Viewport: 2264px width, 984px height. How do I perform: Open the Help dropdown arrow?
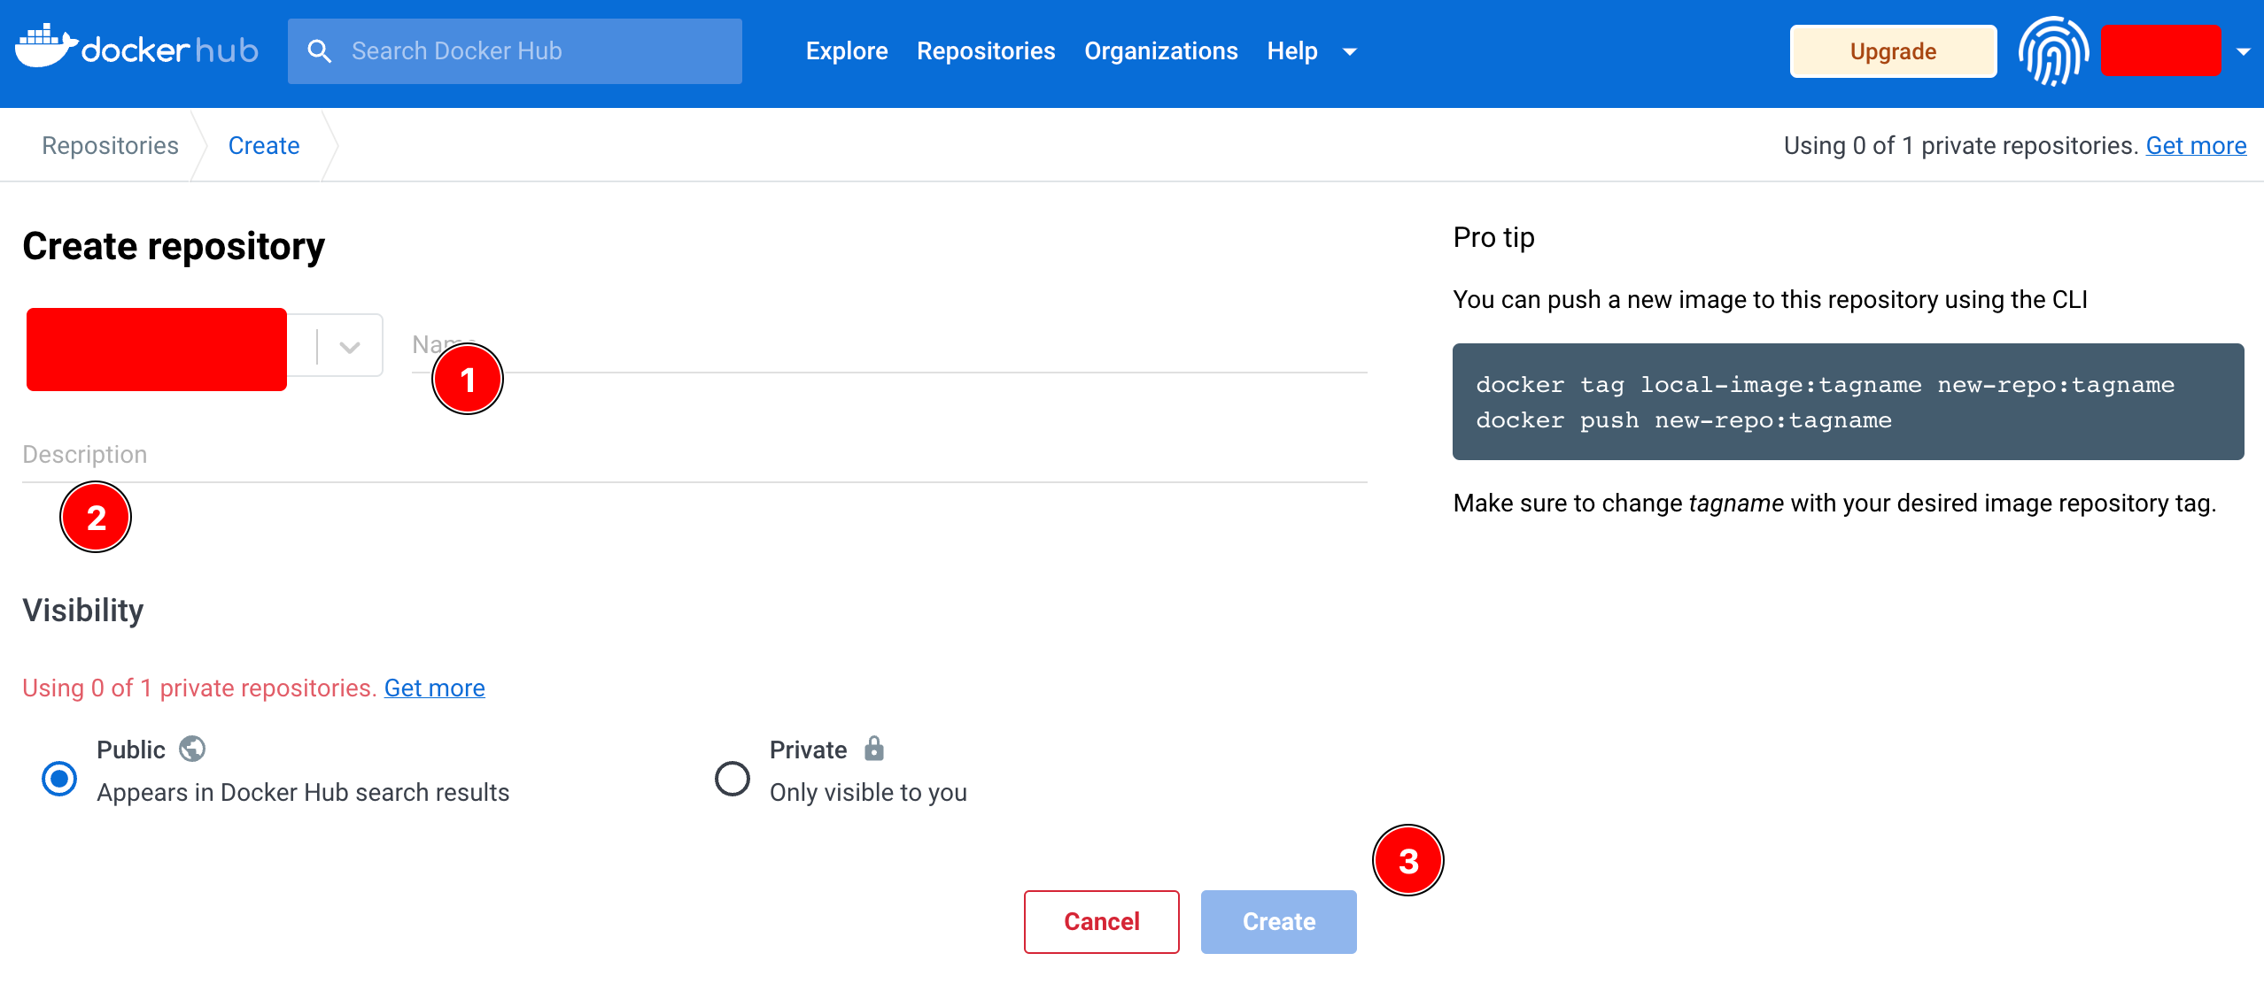(1350, 51)
